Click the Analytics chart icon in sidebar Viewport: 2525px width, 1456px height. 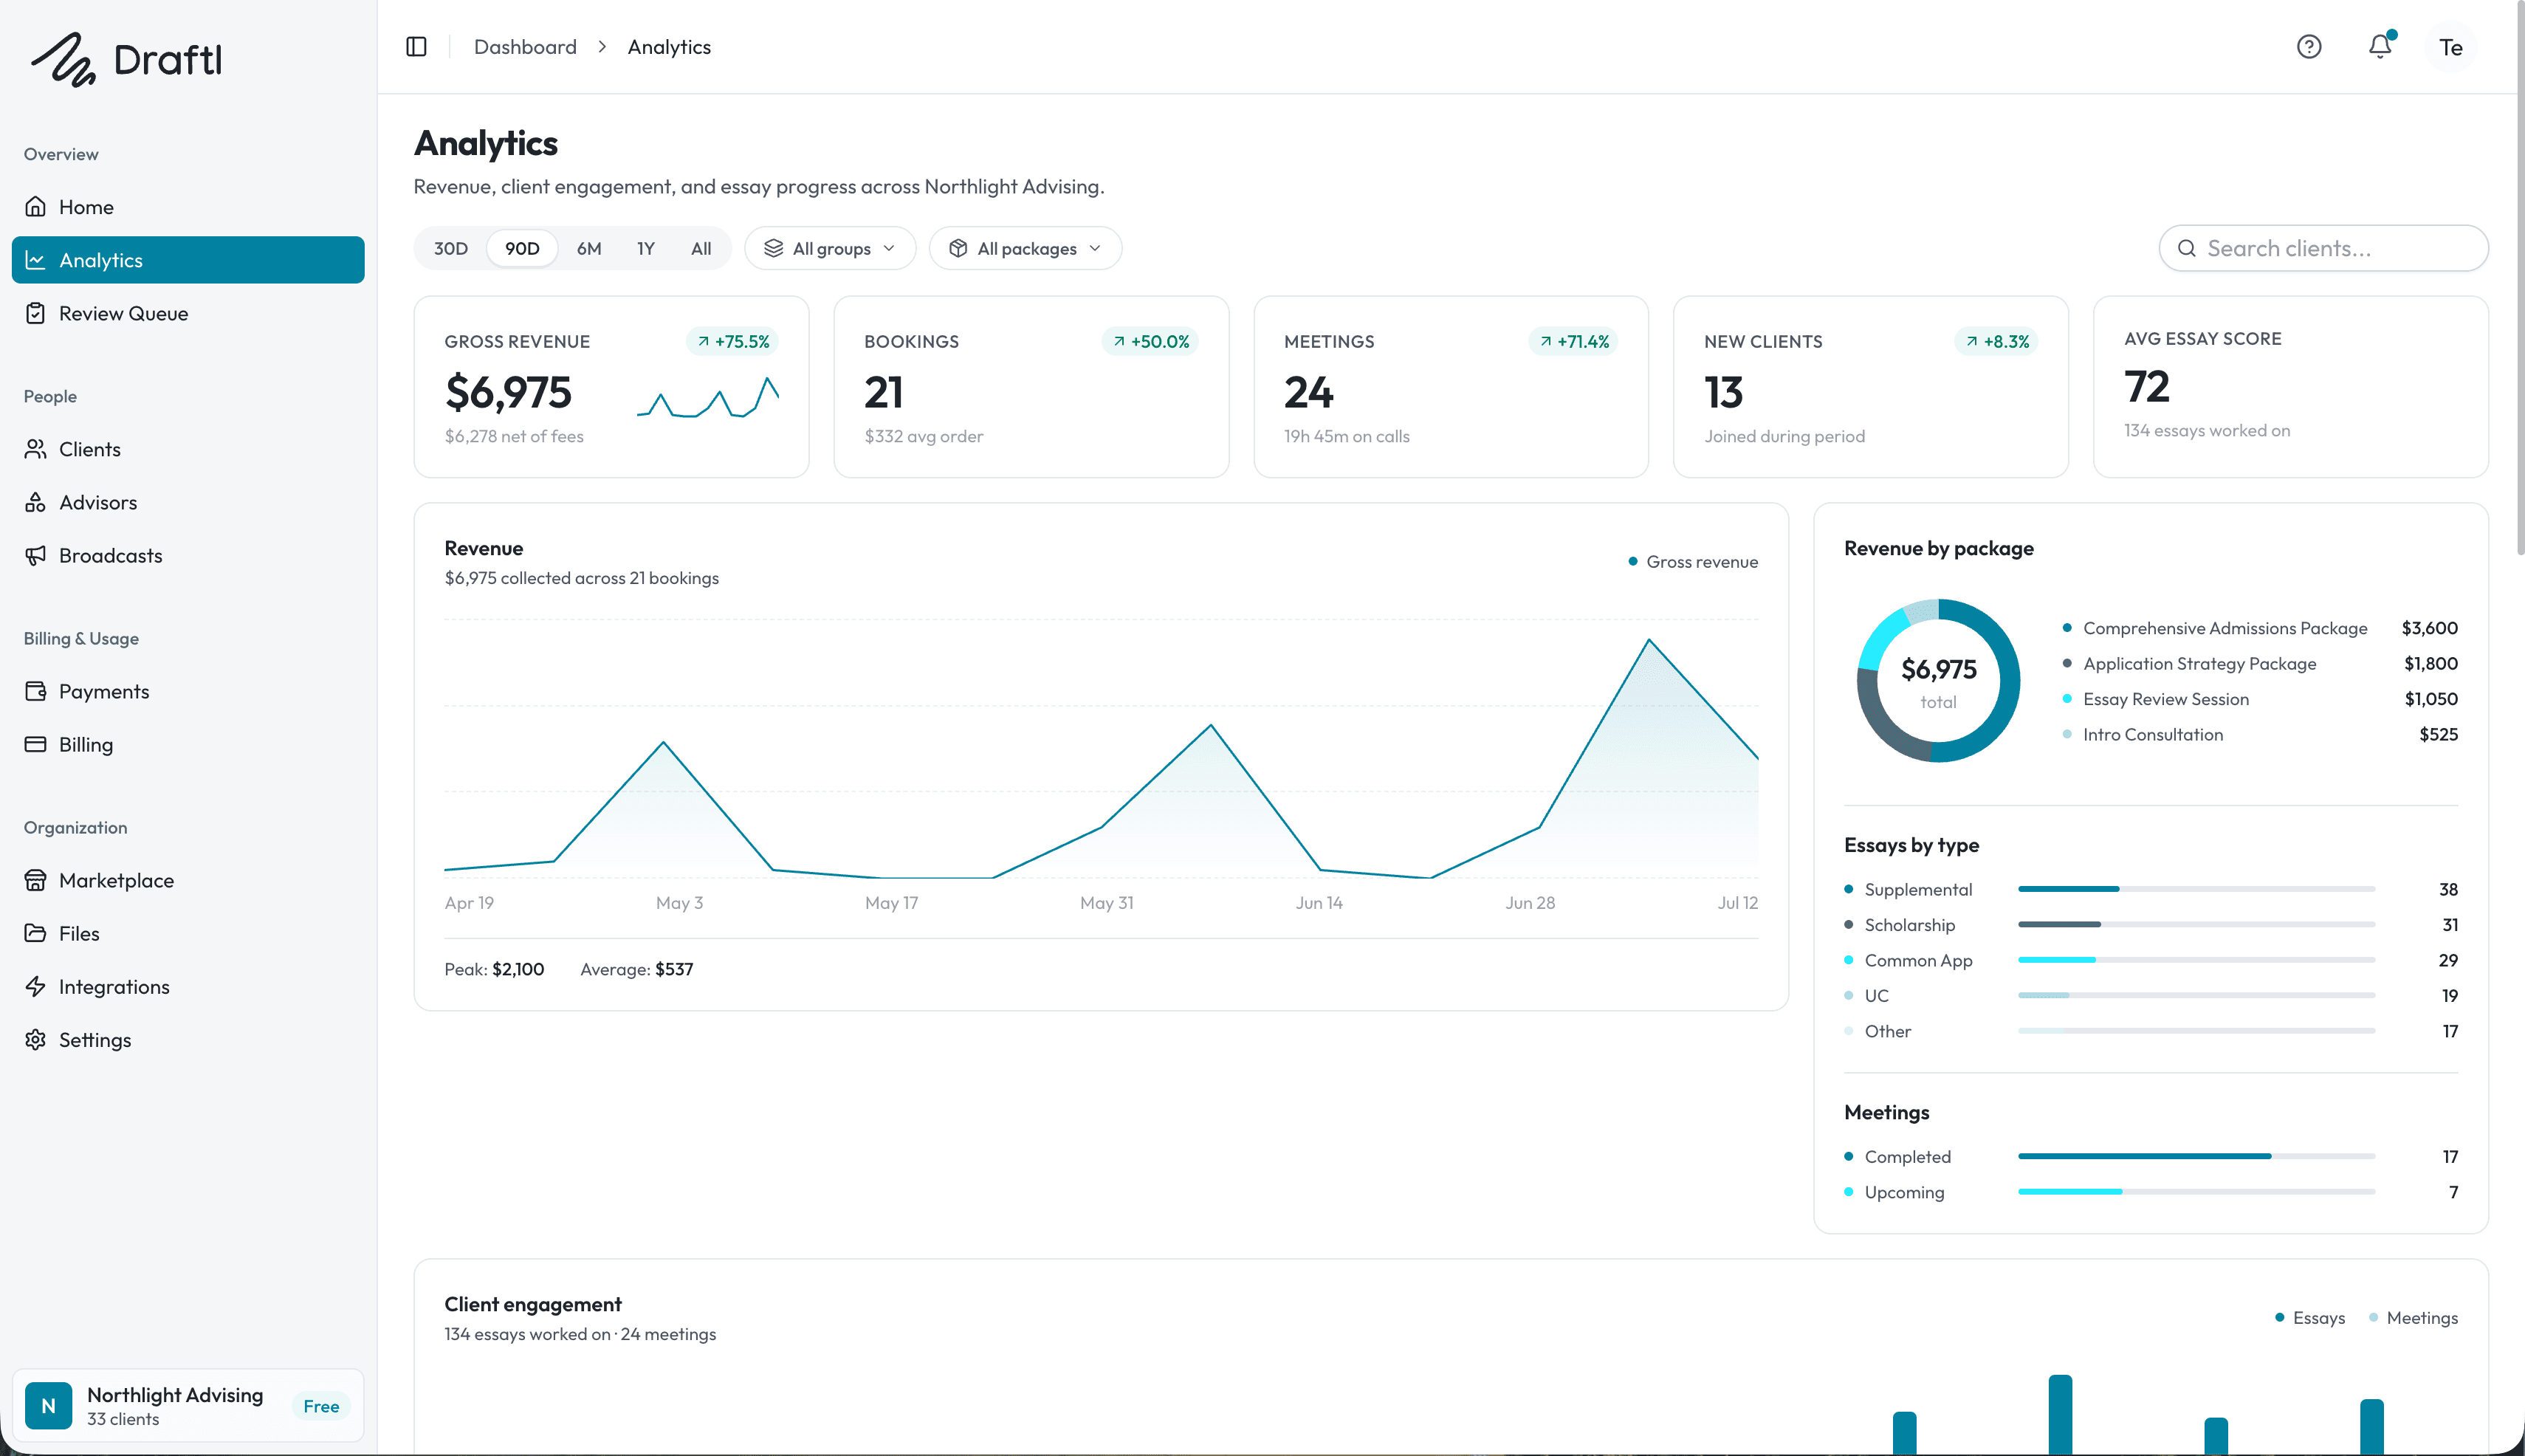pos(36,260)
